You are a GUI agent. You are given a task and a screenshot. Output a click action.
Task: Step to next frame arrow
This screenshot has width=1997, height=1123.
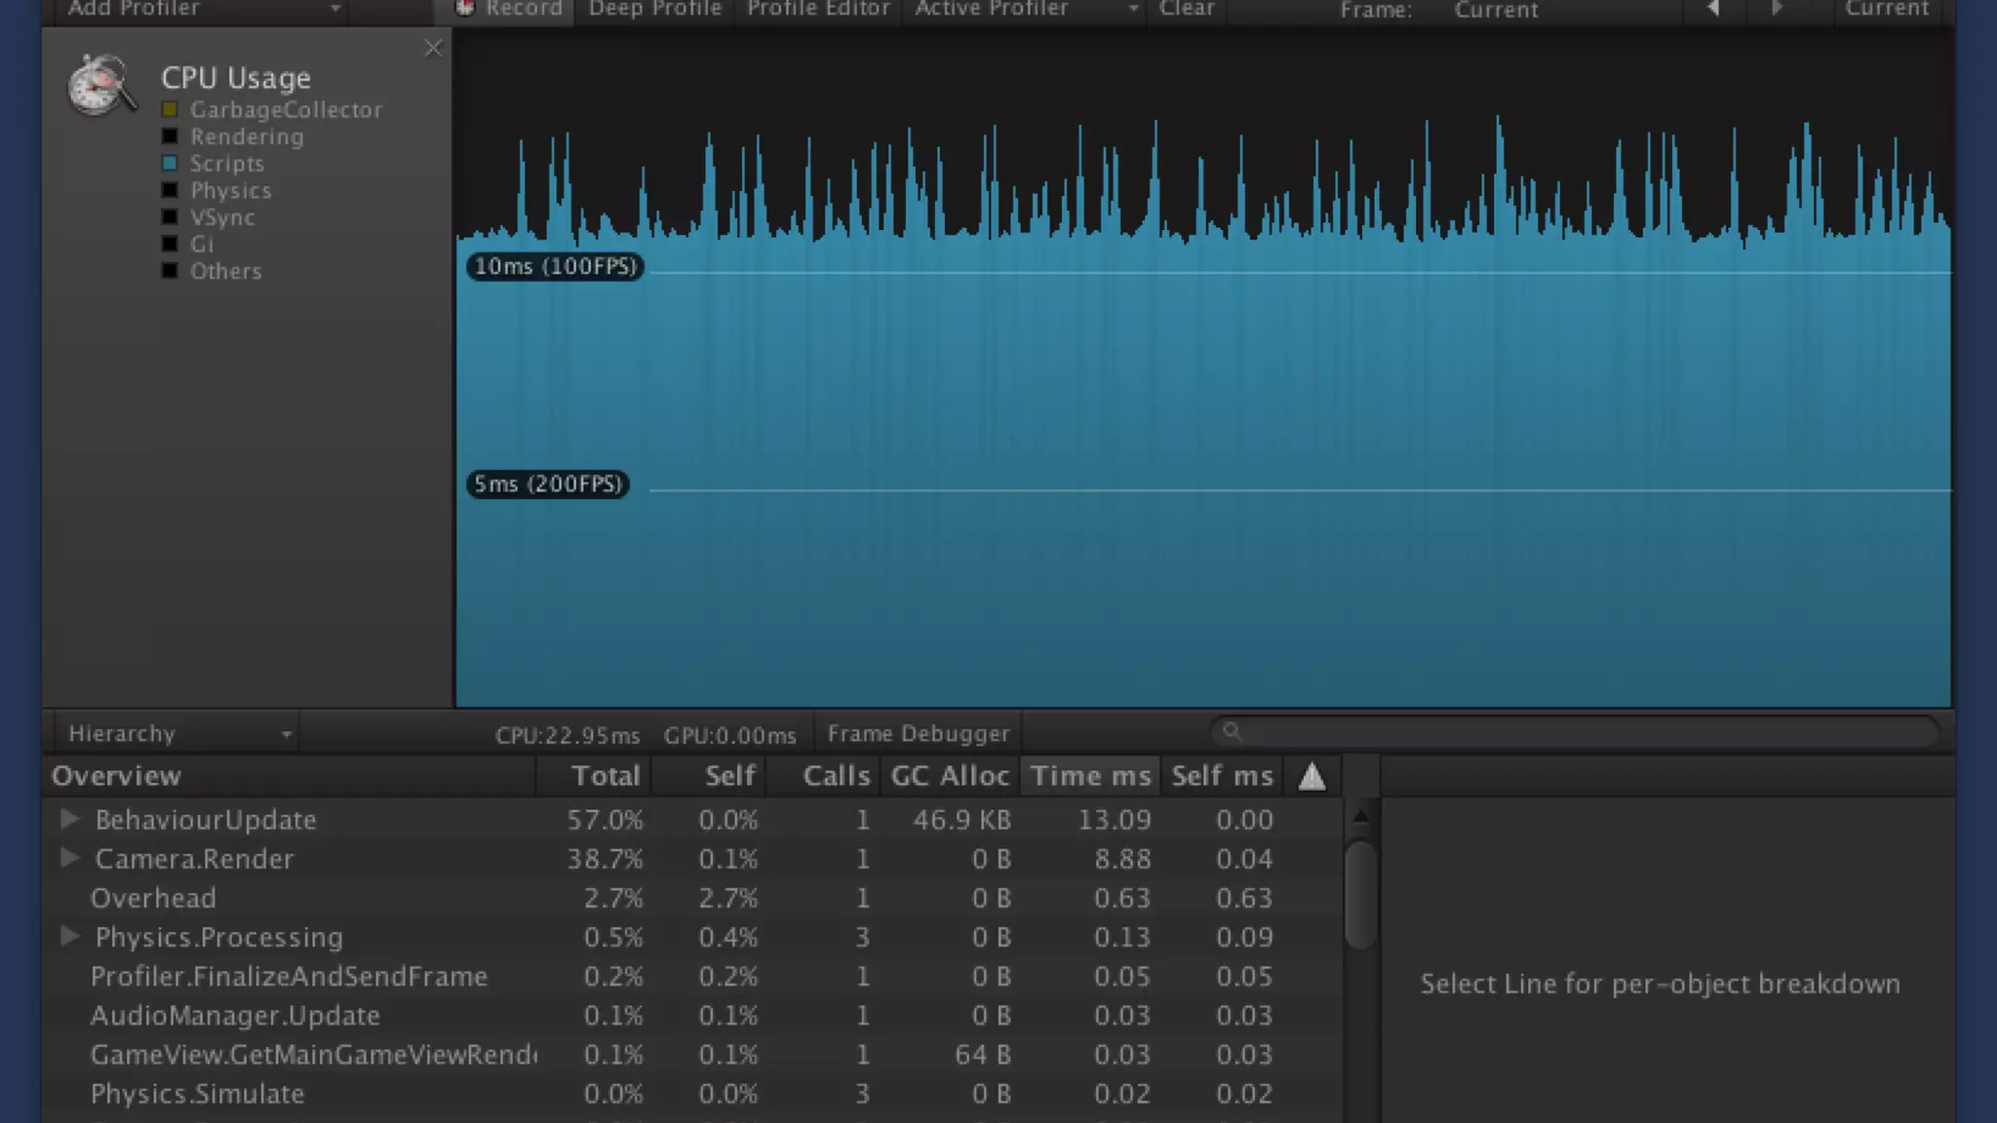(1777, 9)
